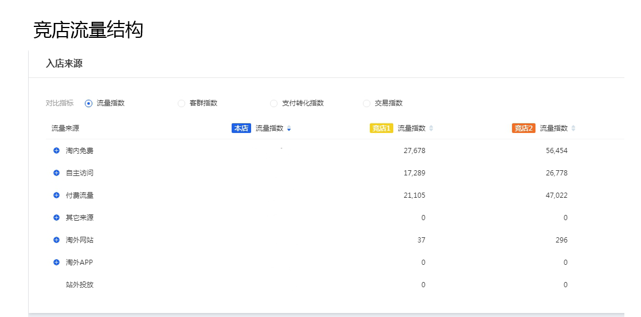Expand the 自主访问 row plus icon
This screenshot has height=317, width=641.
56,173
